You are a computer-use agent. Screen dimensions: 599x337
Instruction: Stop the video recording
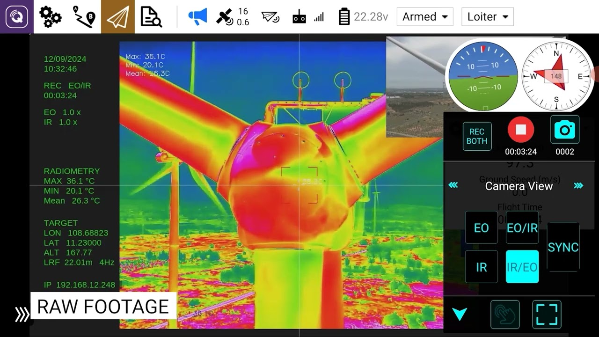[521, 130]
